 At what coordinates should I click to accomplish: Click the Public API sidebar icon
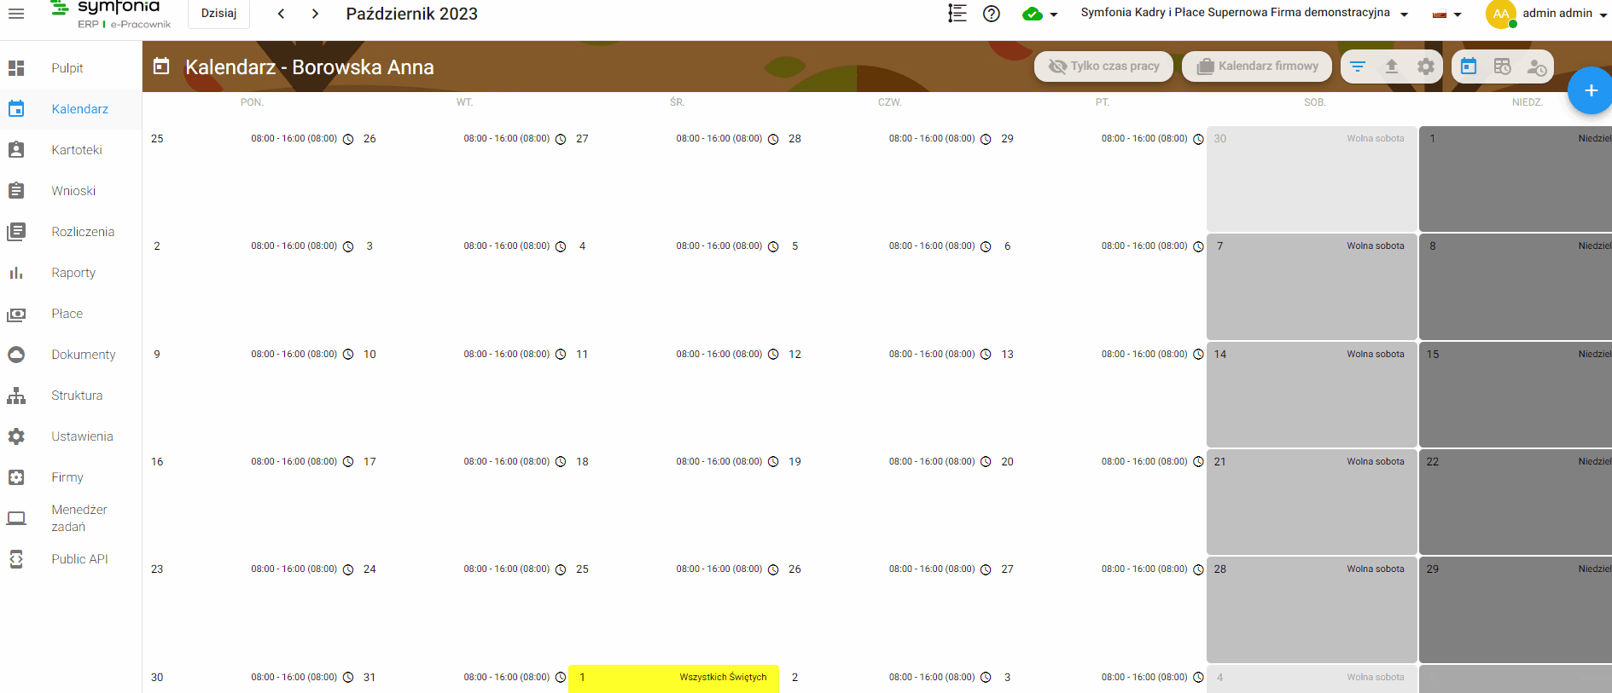(x=16, y=559)
